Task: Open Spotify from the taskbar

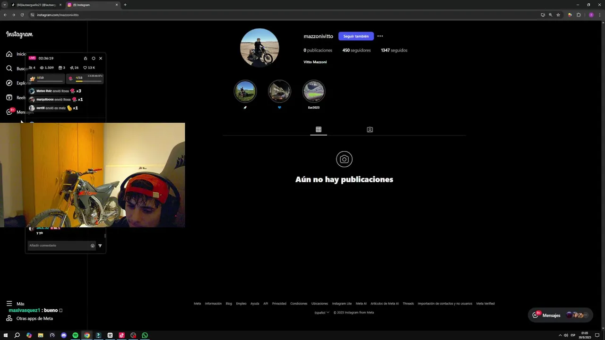Action: tap(75, 335)
